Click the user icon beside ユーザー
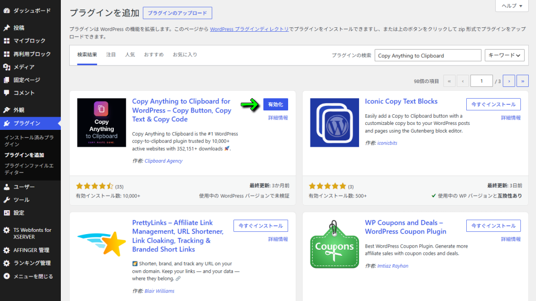 point(7,187)
